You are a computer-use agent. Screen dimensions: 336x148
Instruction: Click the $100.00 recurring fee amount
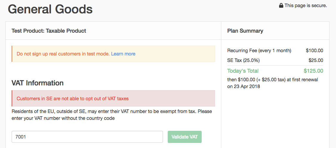pyautogui.click(x=314, y=51)
